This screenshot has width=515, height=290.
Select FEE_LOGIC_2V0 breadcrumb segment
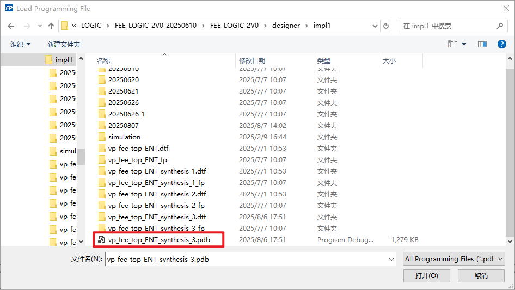pyautogui.click(x=234, y=26)
